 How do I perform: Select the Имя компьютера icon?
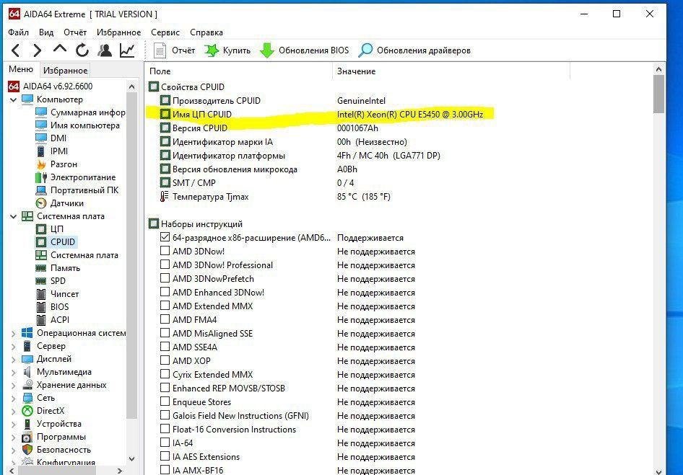[41, 125]
